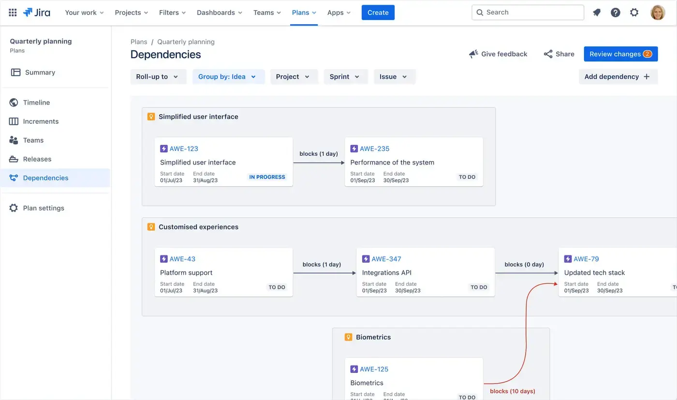Click the IN PROGRESS status badge
677x400 pixels.
point(267,177)
